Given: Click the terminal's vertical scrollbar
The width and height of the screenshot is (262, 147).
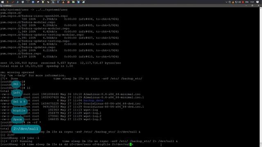Looking at the screenshot, I should coord(261,77).
